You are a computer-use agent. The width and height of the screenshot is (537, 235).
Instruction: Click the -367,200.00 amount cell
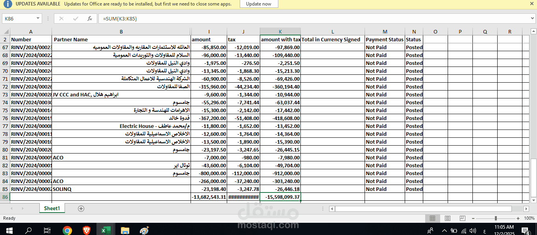209,118
